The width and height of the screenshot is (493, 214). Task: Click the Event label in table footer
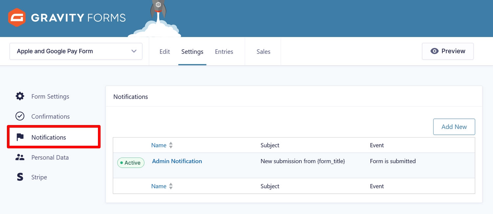[x=377, y=186]
